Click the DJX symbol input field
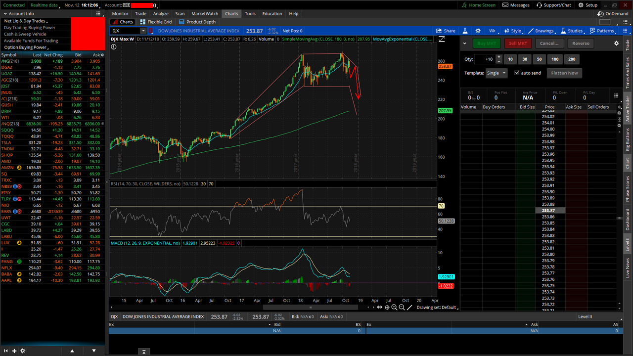This screenshot has height=356, width=633. [x=125, y=31]
